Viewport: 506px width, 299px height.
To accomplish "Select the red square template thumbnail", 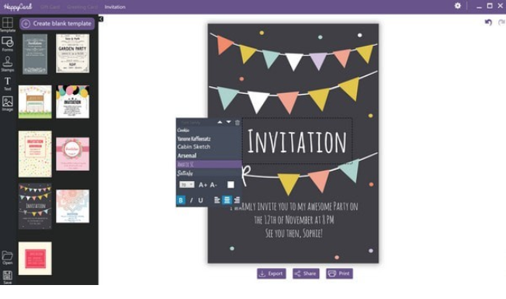I will [35, 259].
